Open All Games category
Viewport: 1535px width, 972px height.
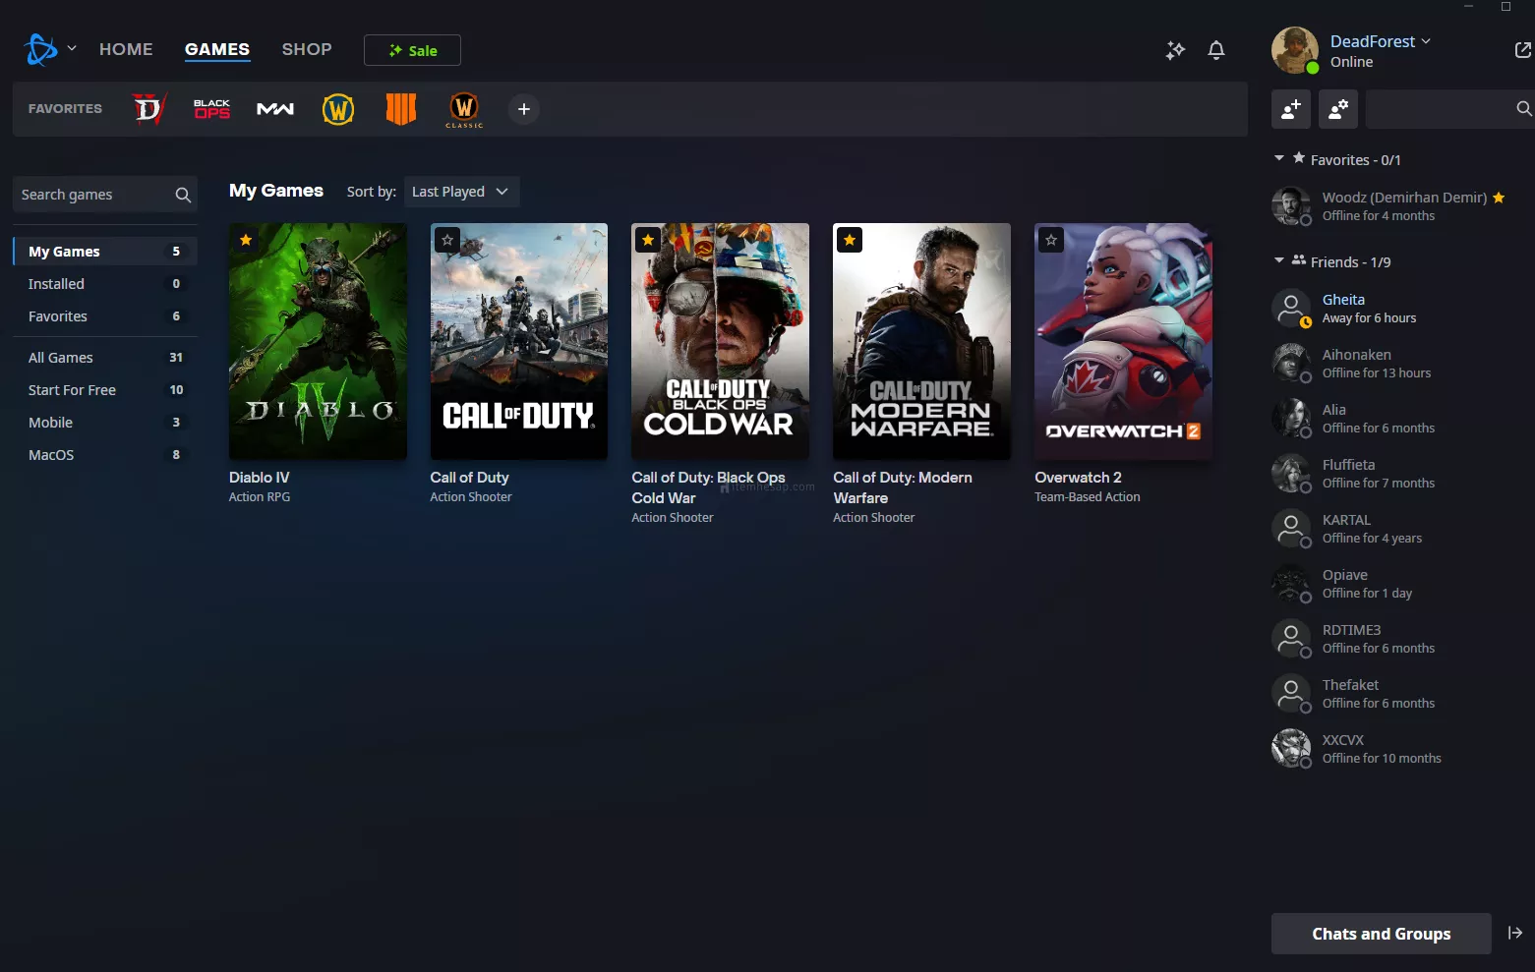point(105,358)
